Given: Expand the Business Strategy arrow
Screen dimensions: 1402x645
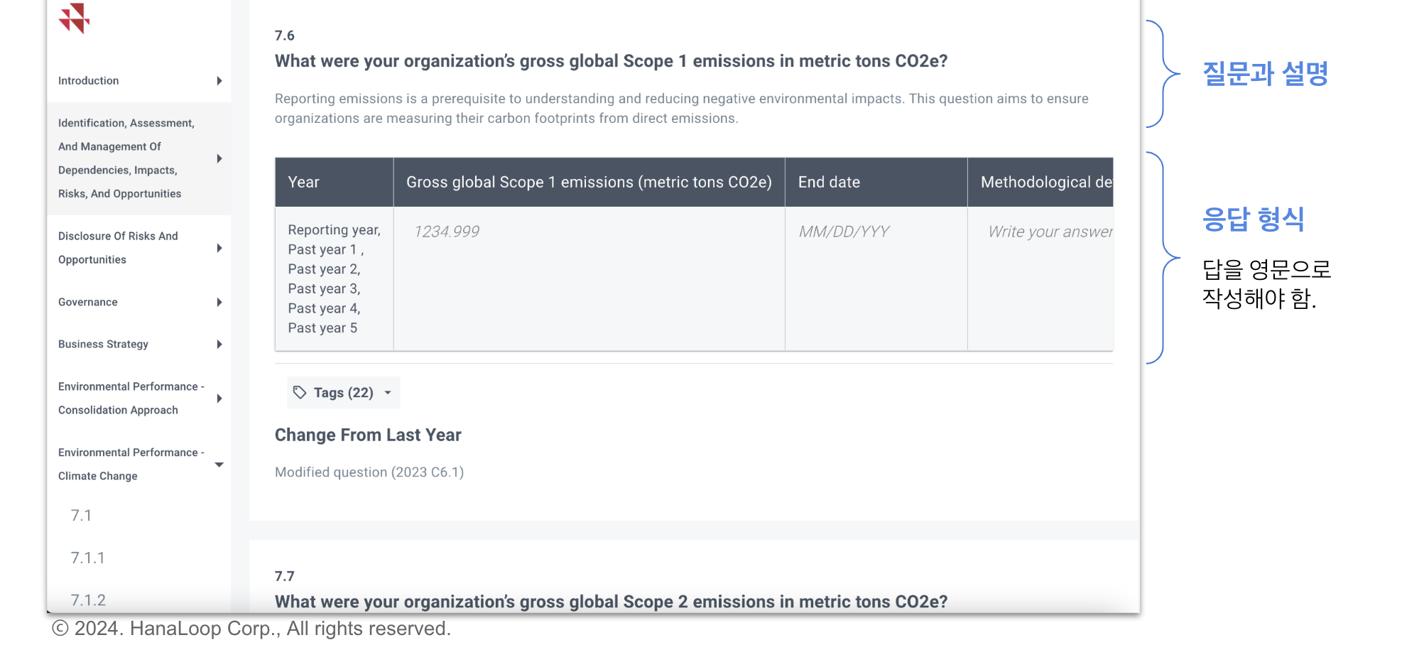Looking at the screenshot, I should click(219, 345).
